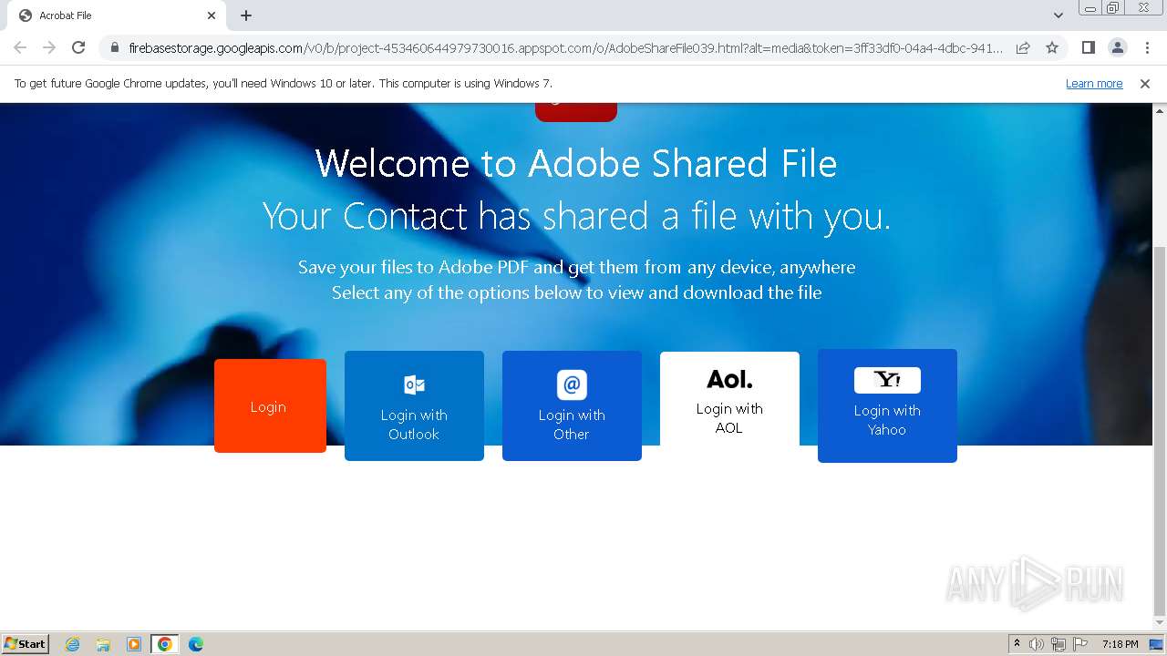Choose Login with Other tile
This screenshot has height=656, width=1167.
tap(572, 405)
